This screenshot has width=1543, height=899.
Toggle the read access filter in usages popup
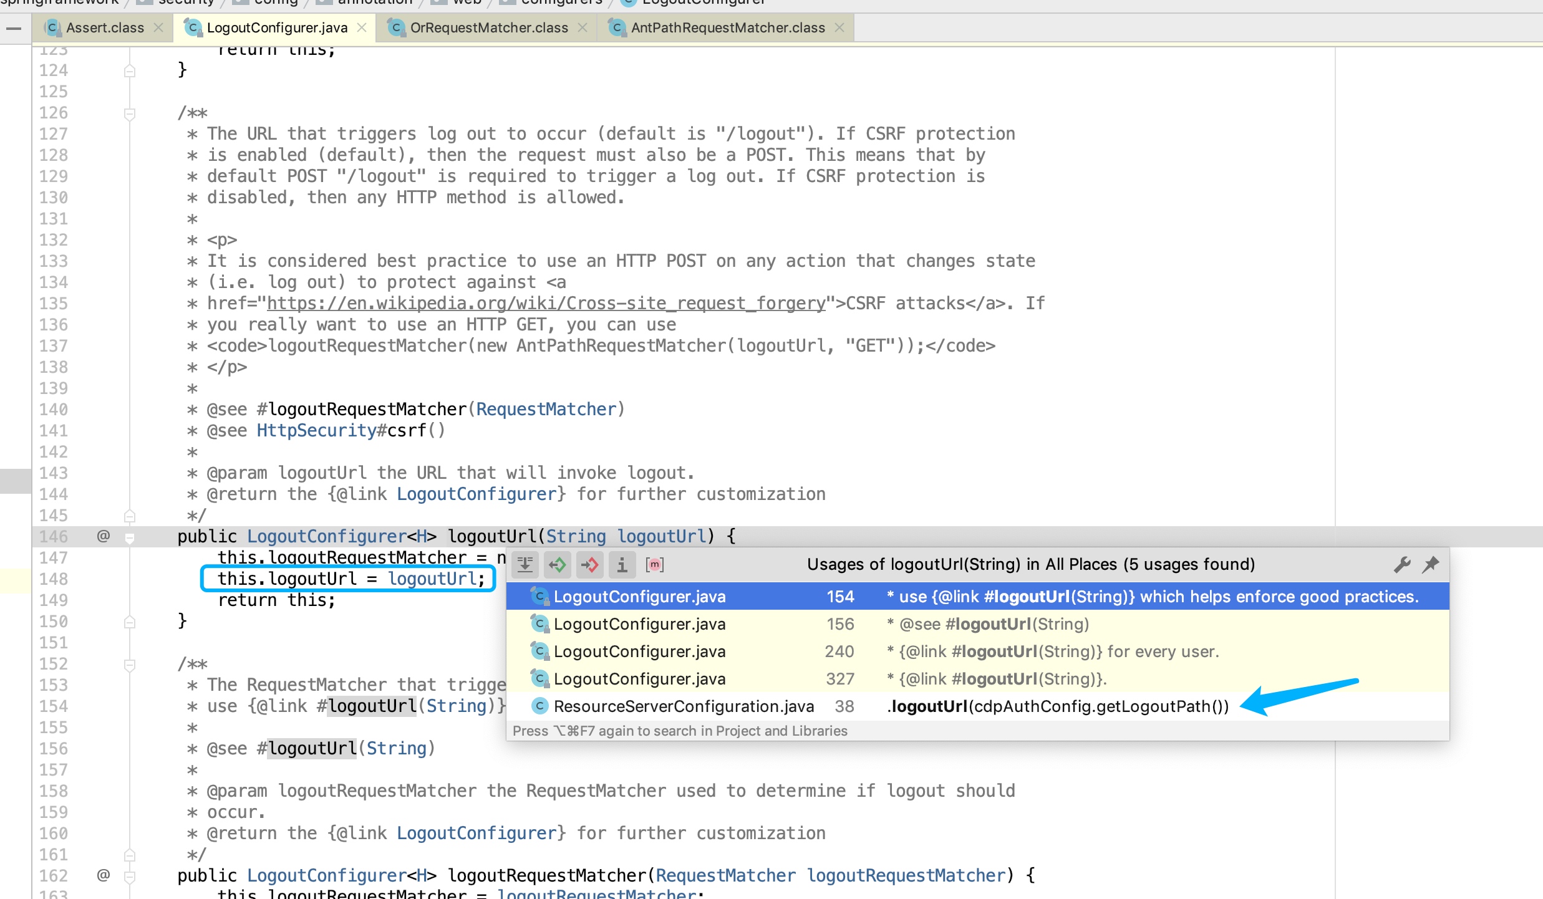(558, 565)
